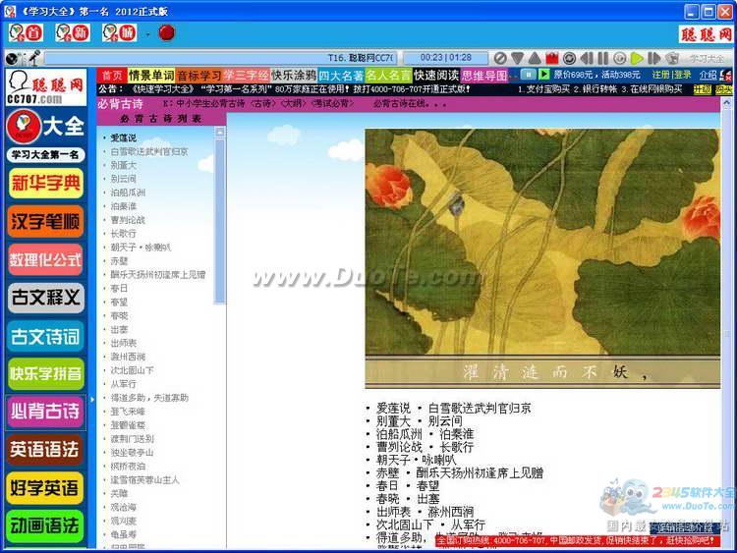Click the 登录 login link
737x553 pixels.
pyautogui.click(x=683, y=75)
